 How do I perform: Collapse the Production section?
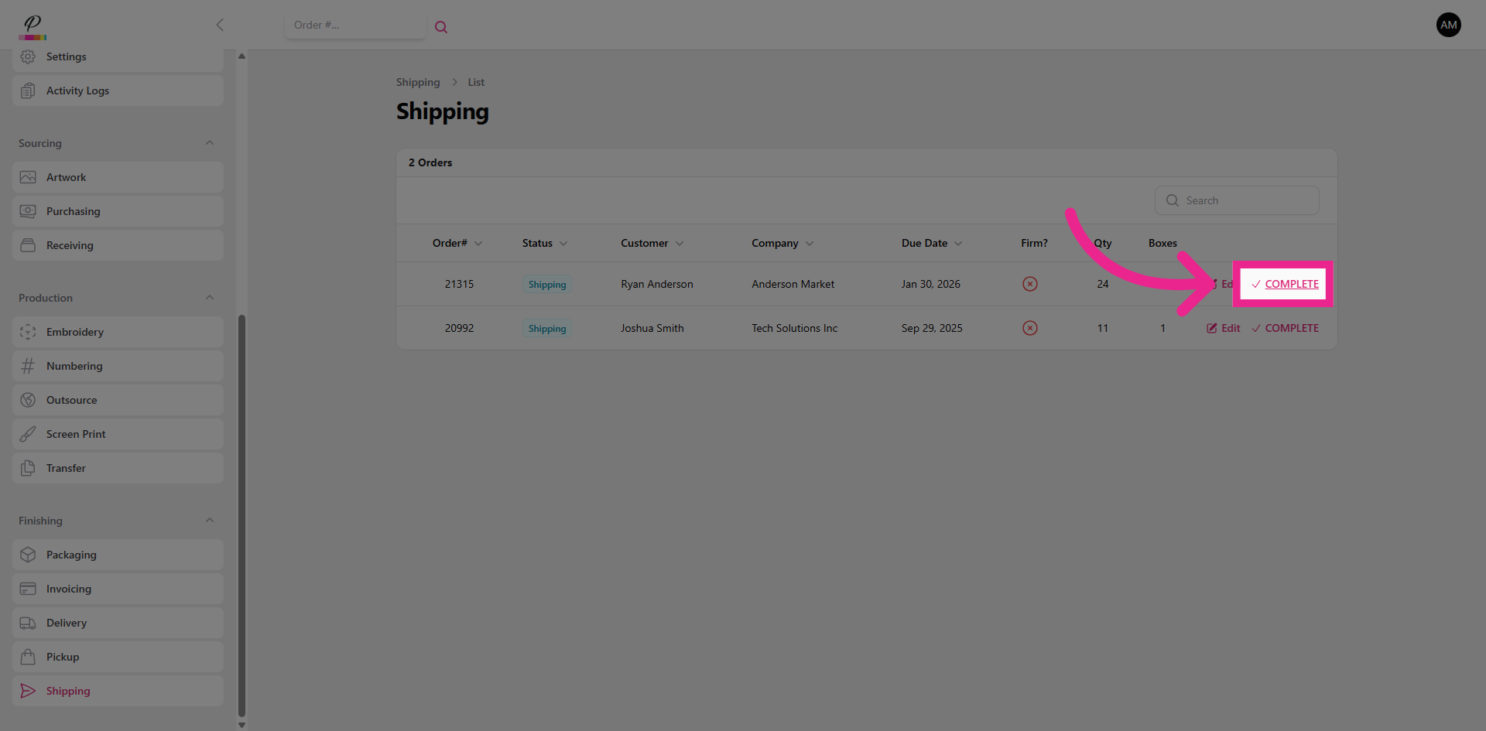point(210,298)
